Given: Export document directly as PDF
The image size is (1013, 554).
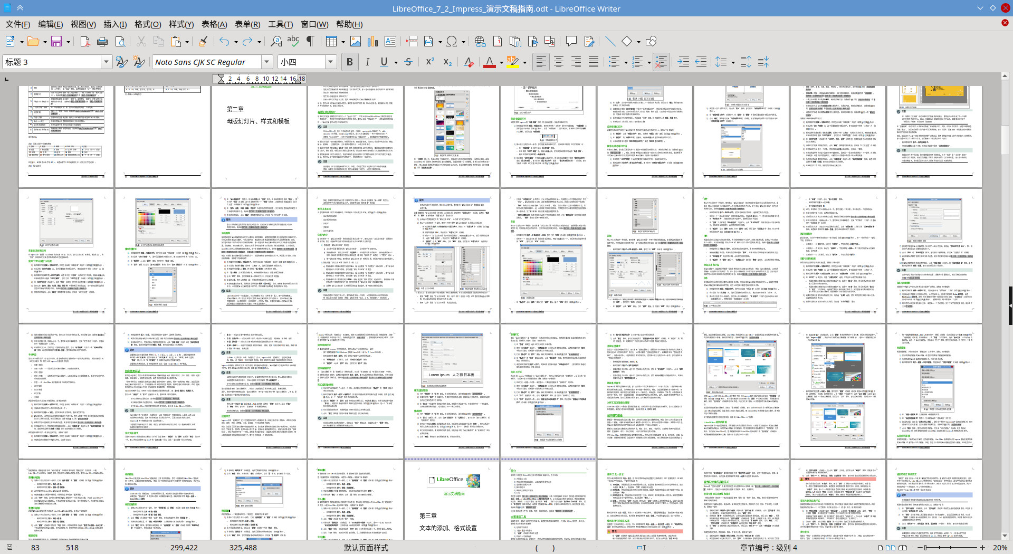Looking at the screenshot, I should click(x=85, y=41).
